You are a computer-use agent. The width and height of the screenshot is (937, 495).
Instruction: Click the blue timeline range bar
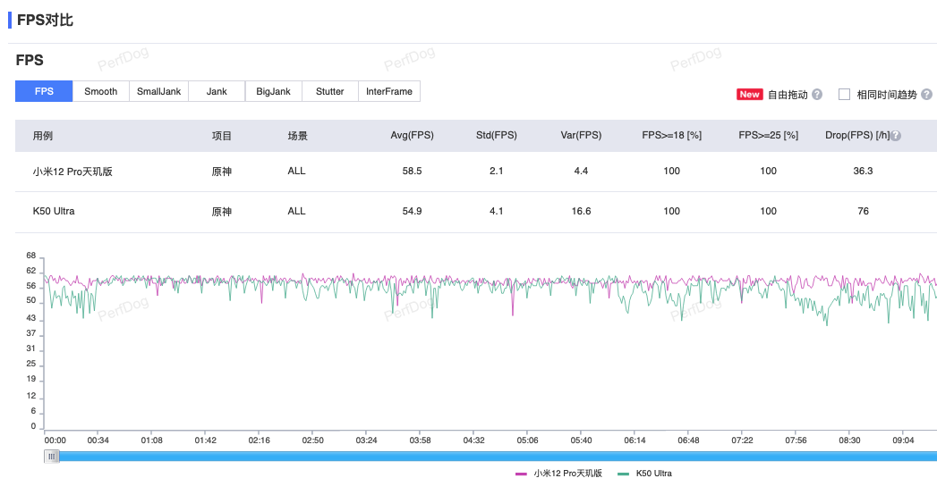492,457
